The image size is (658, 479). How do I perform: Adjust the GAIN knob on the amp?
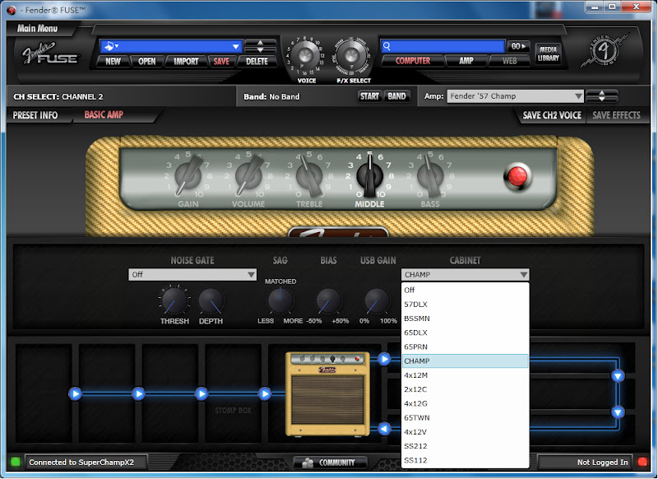pyautogui.click(x=188, y=176)
